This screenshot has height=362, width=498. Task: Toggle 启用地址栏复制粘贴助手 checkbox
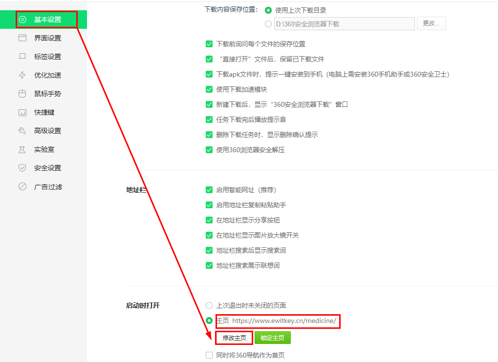209,205
